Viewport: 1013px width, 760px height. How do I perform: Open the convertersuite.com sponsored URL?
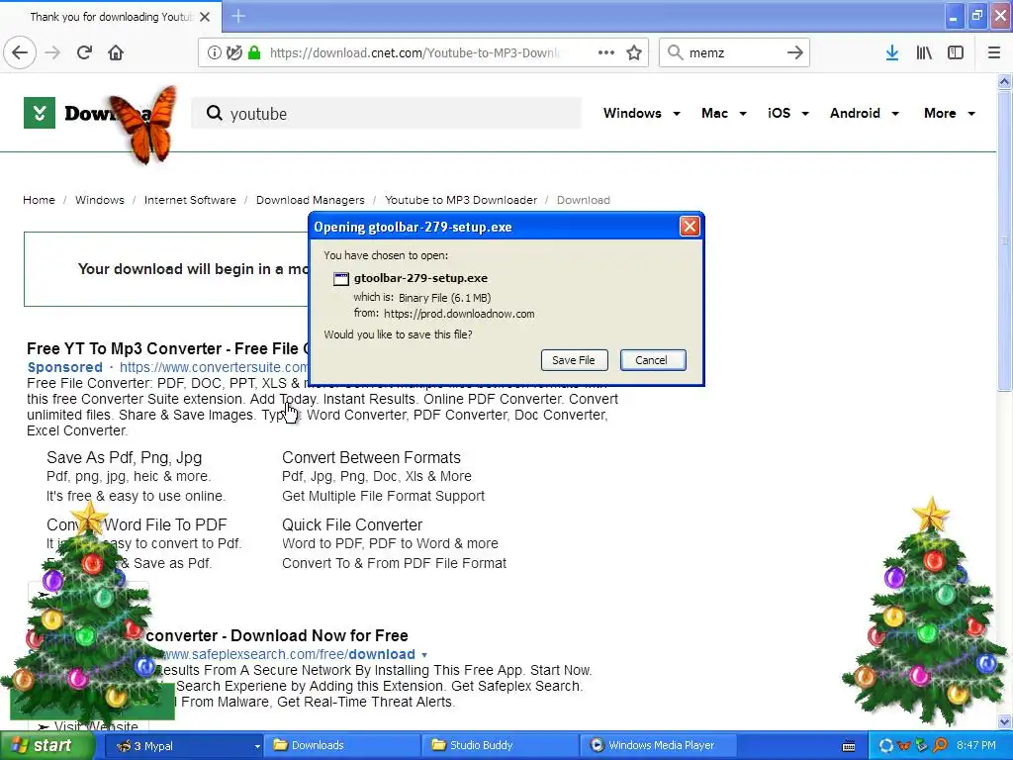214,367
